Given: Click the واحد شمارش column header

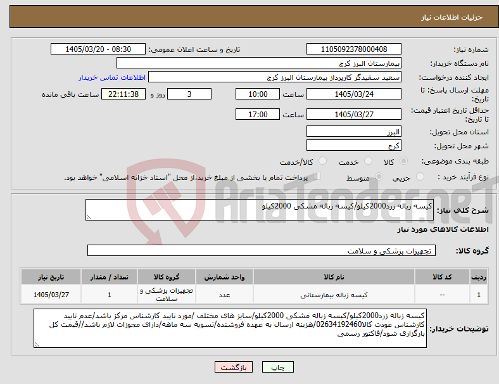Looking at the screenshot, I should click(x=224, y=277).
